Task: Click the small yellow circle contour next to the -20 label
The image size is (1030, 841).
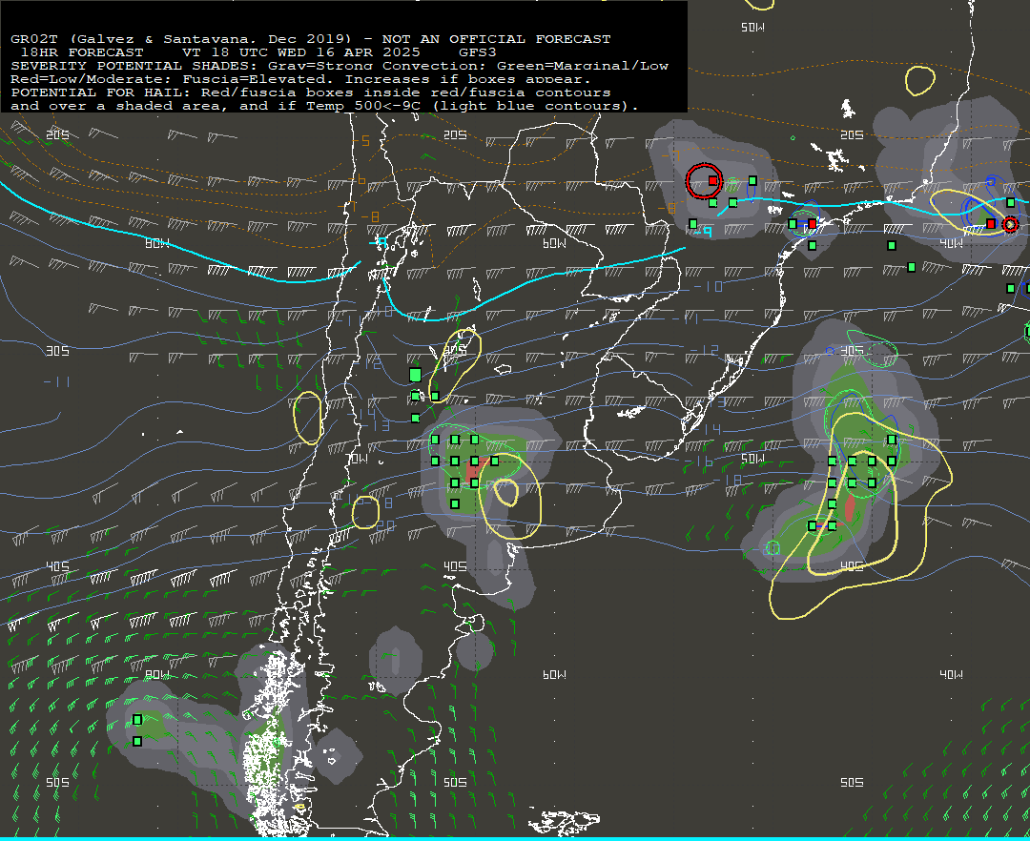Action: (366, 512)
